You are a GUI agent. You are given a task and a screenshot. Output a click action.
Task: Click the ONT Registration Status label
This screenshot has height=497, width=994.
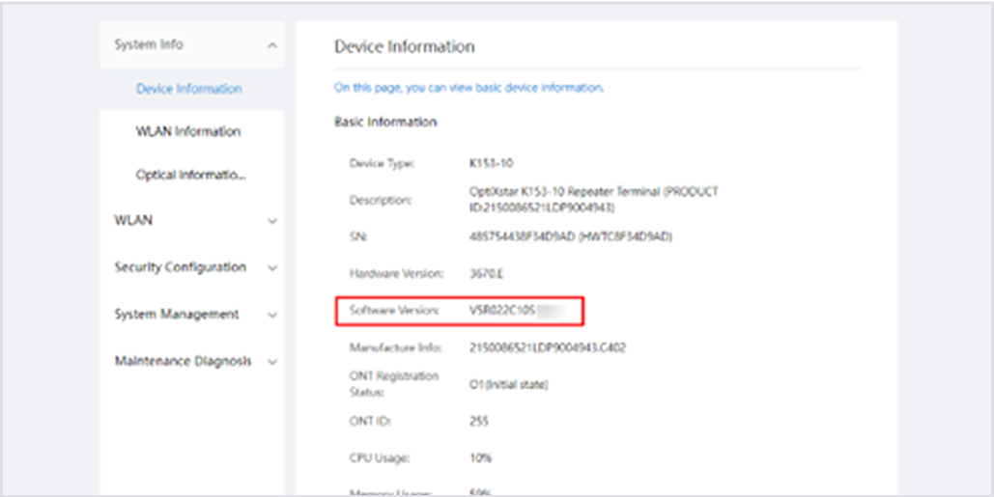point(394,384)
